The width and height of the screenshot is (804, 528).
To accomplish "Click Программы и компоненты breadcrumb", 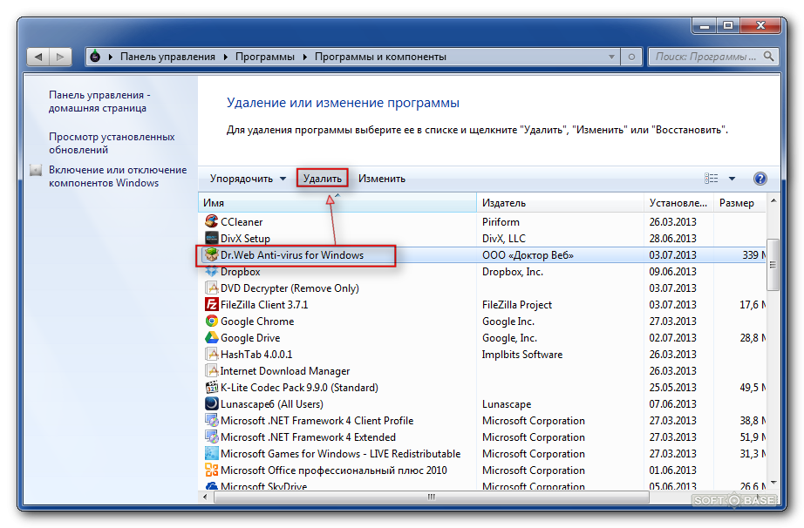I will click(x=380, y=57).
